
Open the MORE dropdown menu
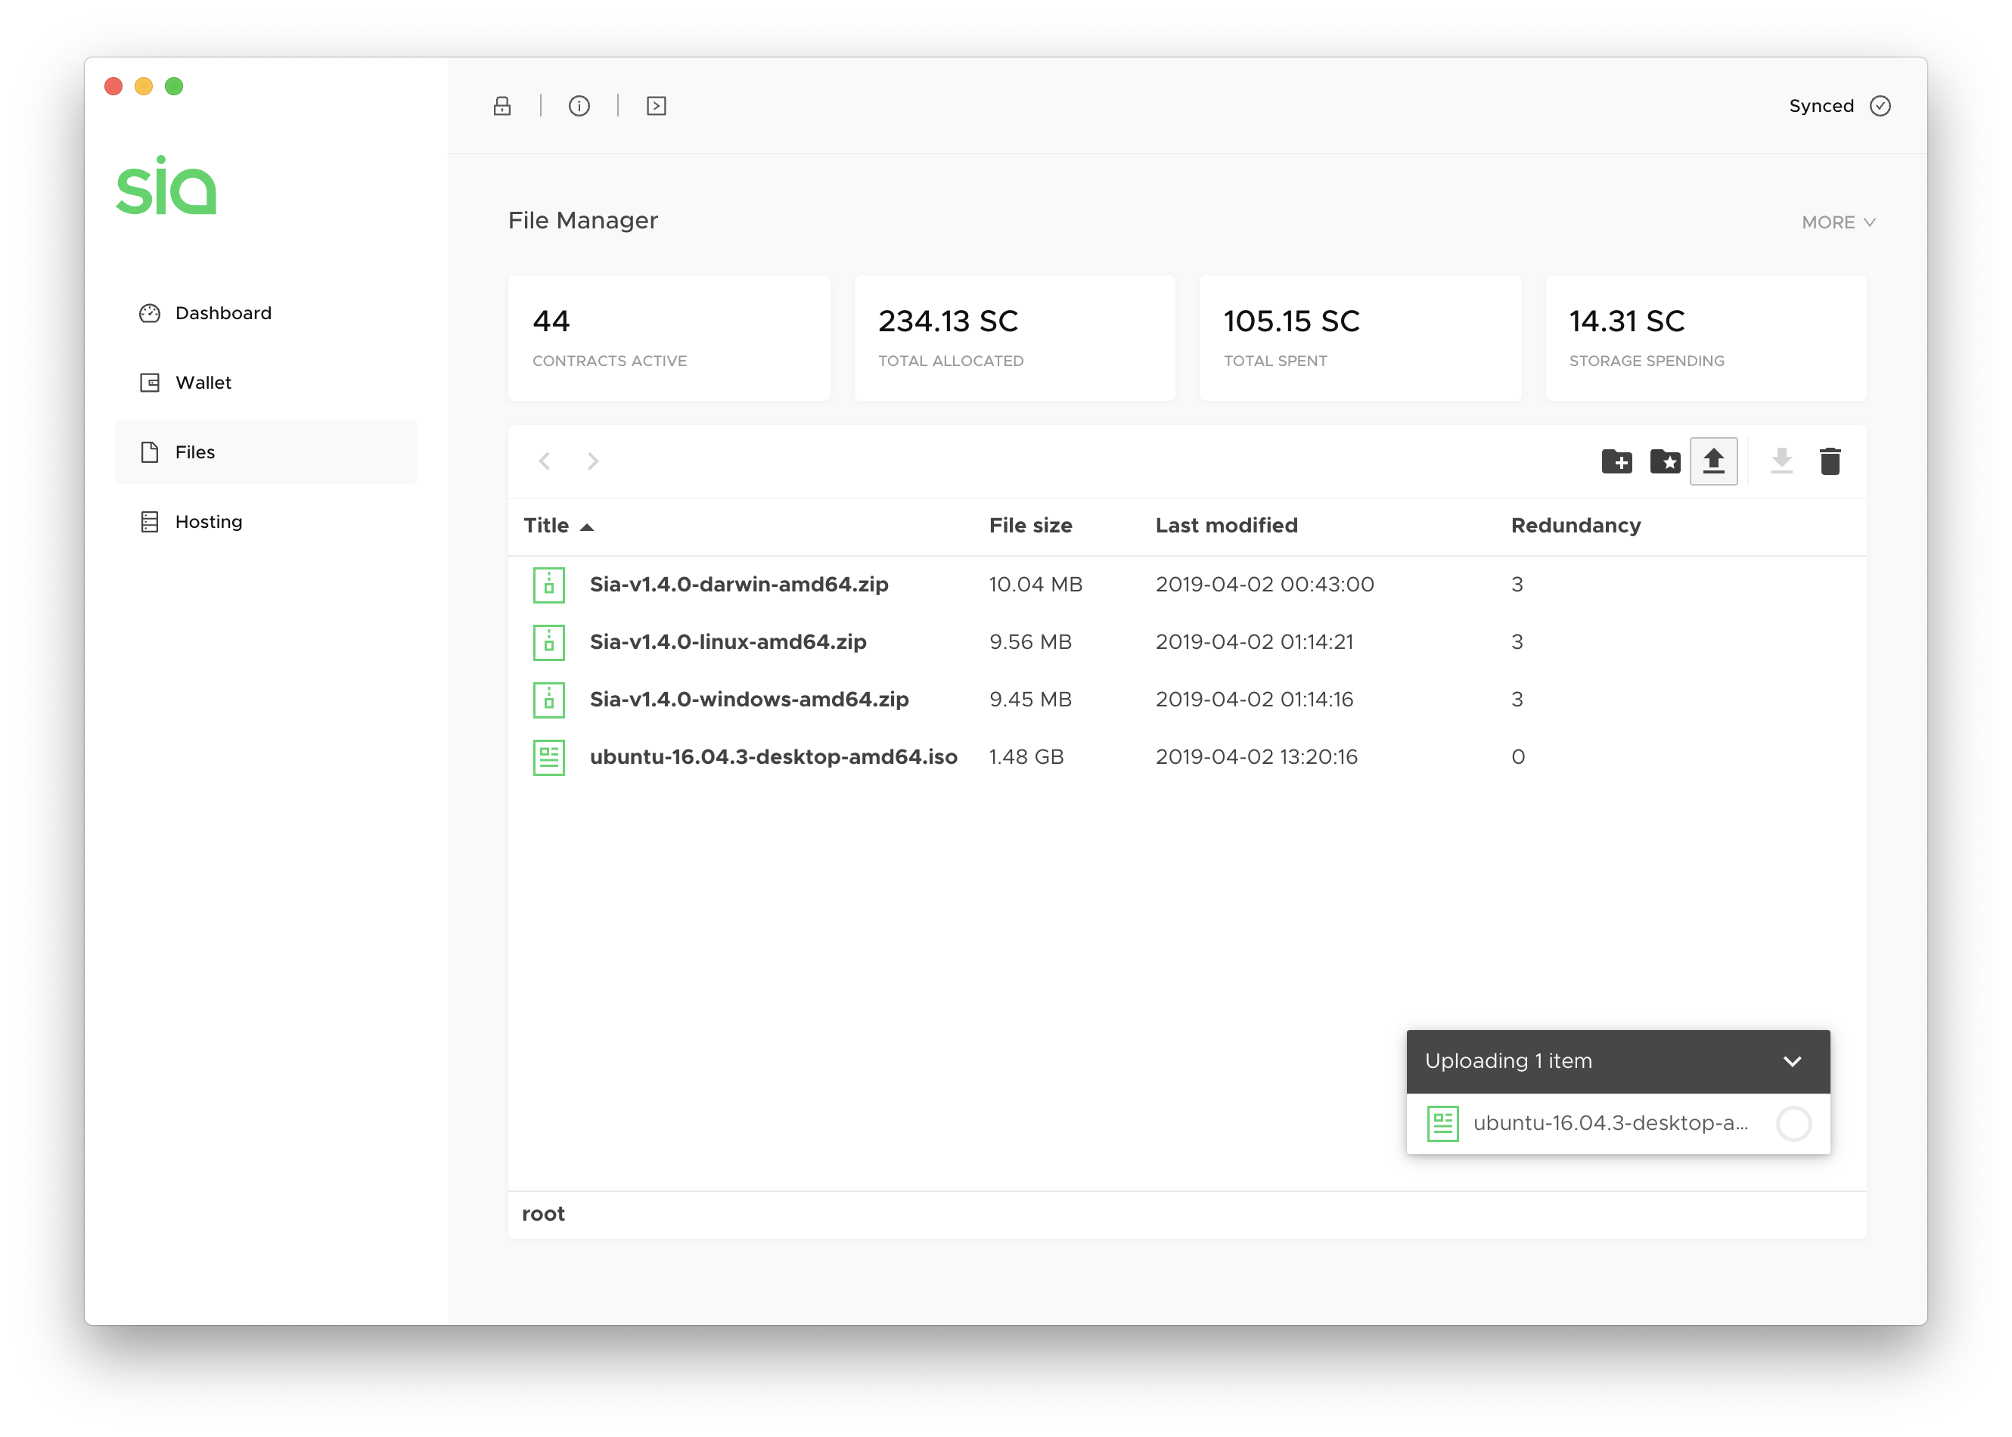pyautogui.click(x=1839, y=222)
